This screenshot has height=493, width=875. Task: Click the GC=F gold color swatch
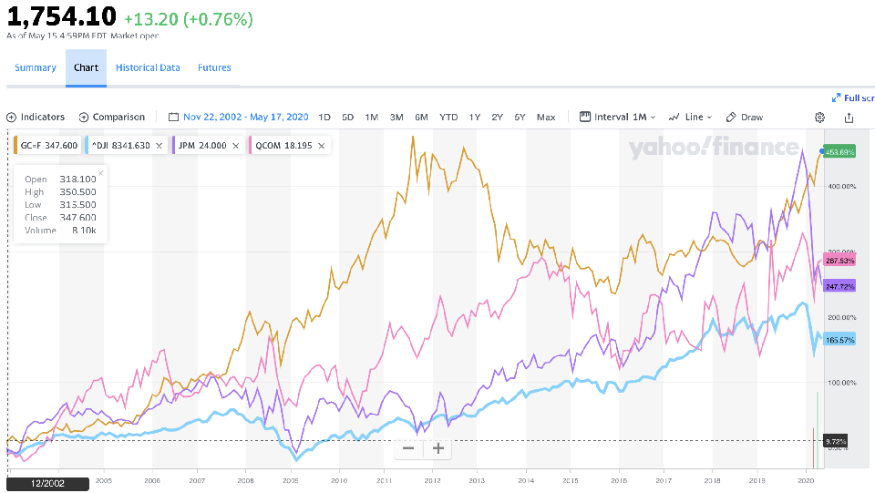15,145
